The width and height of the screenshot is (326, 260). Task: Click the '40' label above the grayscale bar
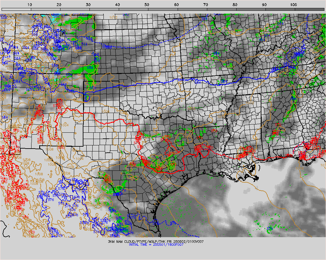tap(117, 5)
